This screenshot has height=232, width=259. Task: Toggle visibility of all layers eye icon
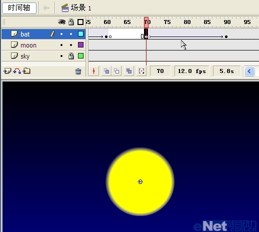point(61,22)
